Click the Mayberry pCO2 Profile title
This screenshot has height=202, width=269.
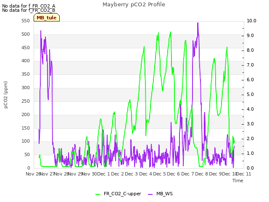134,5
